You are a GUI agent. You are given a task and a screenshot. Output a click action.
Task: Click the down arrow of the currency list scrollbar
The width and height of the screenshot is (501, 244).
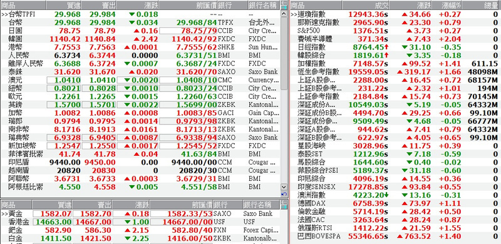284,187
